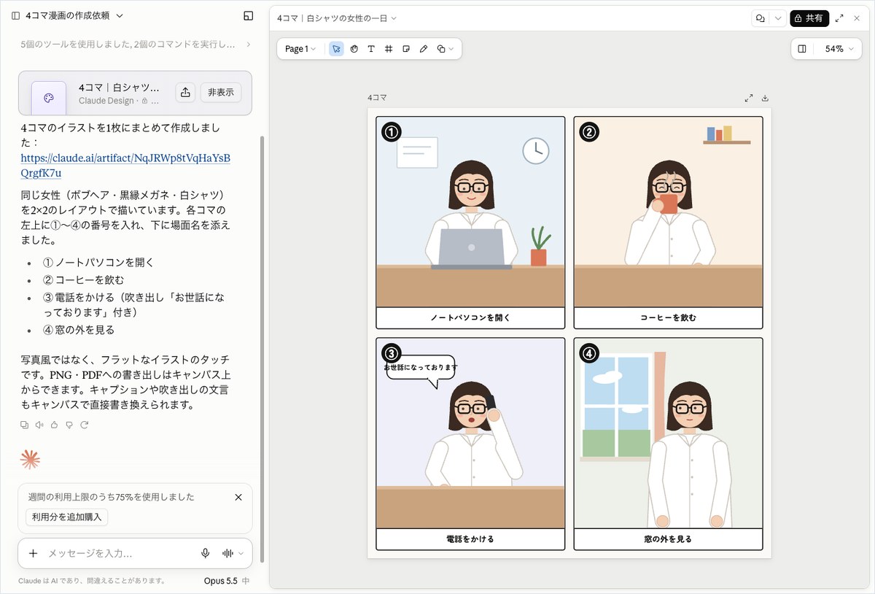Click the microphone dictation icon
Viewport: 875px width, 594px height.
[206, 553]
